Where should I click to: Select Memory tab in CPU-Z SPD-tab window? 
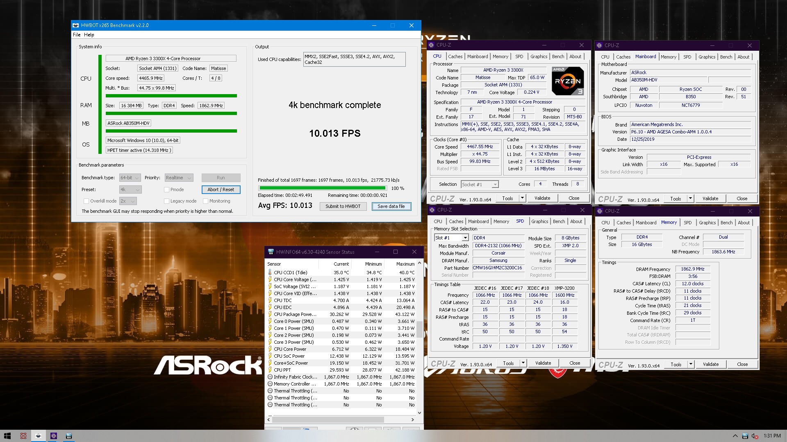coord(501,221)
